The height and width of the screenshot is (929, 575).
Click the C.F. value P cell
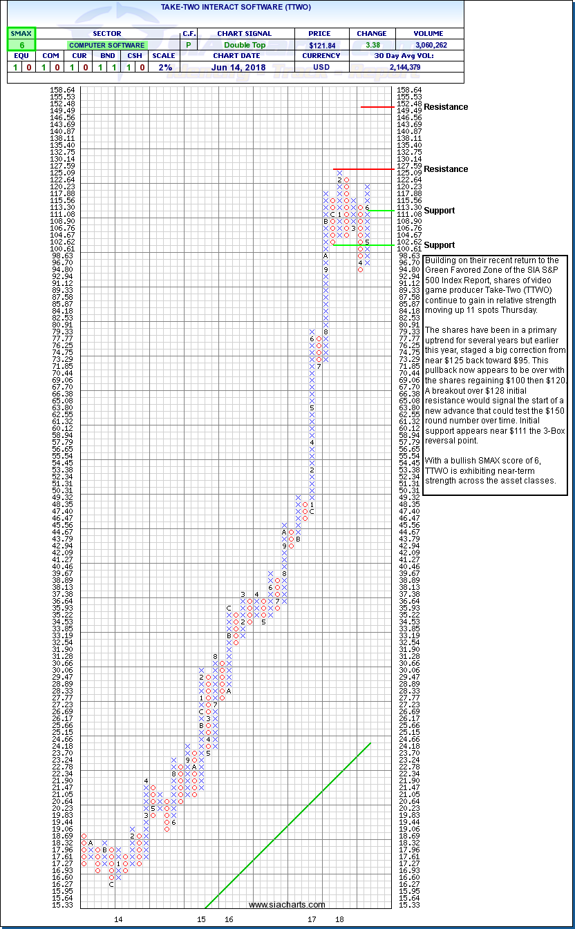[x=189, y=45]
